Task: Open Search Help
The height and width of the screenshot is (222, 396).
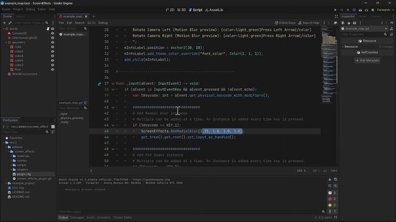Action: (309, 23)
